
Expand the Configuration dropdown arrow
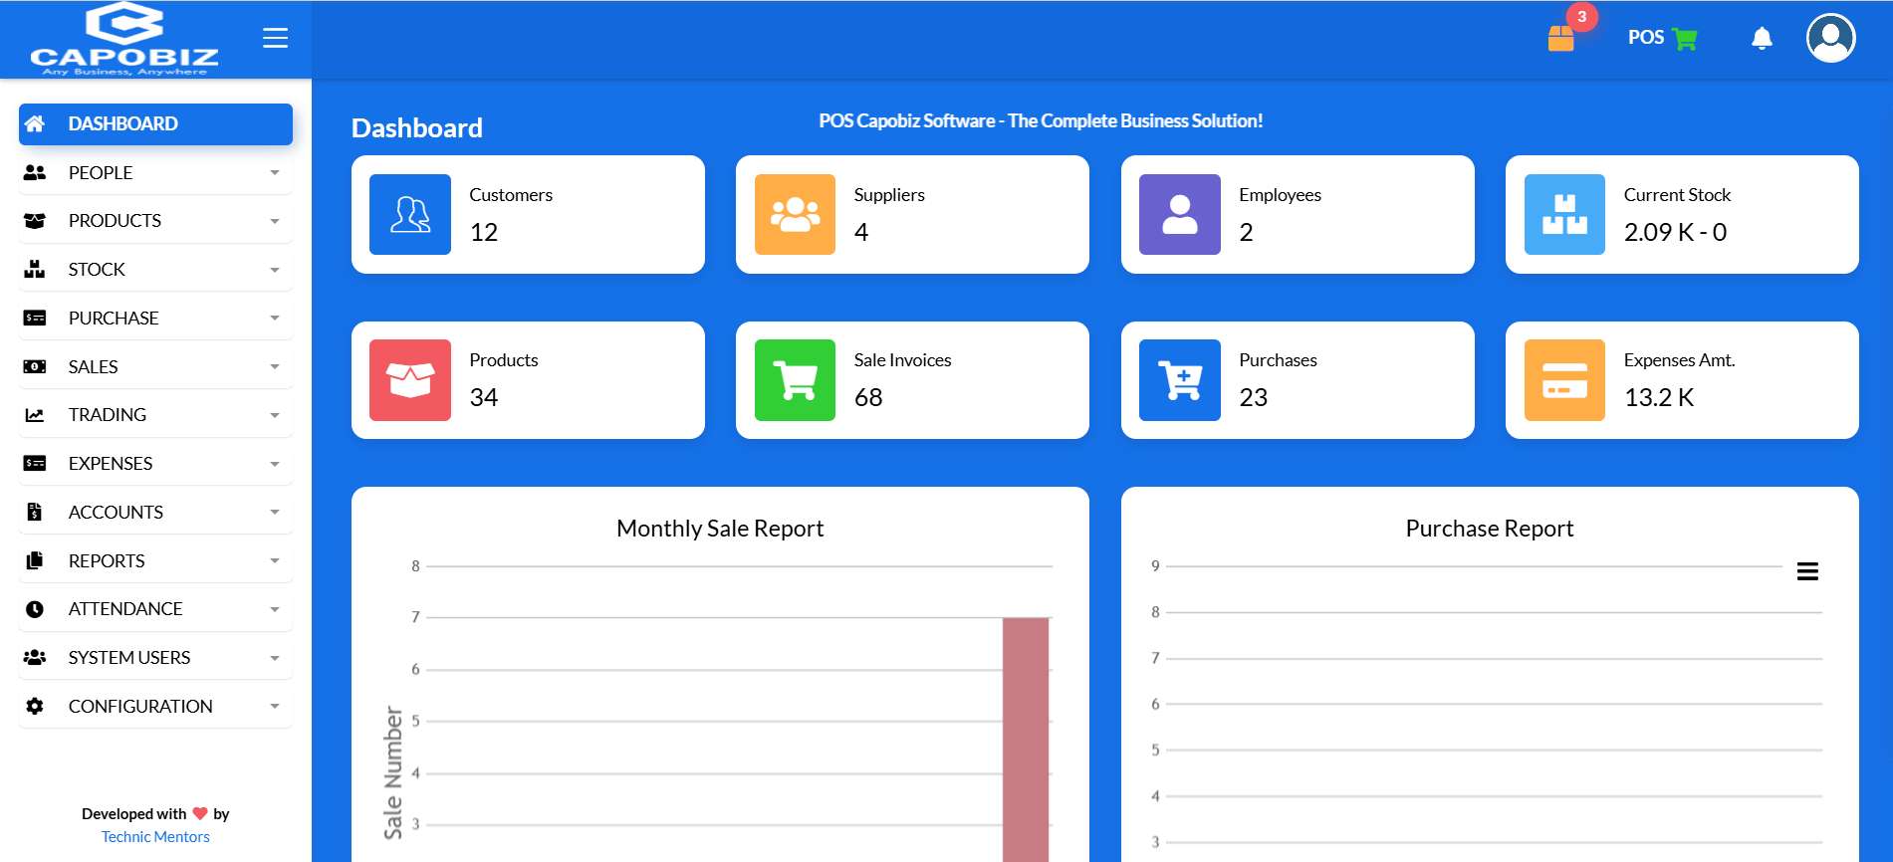tap(275, 707)
